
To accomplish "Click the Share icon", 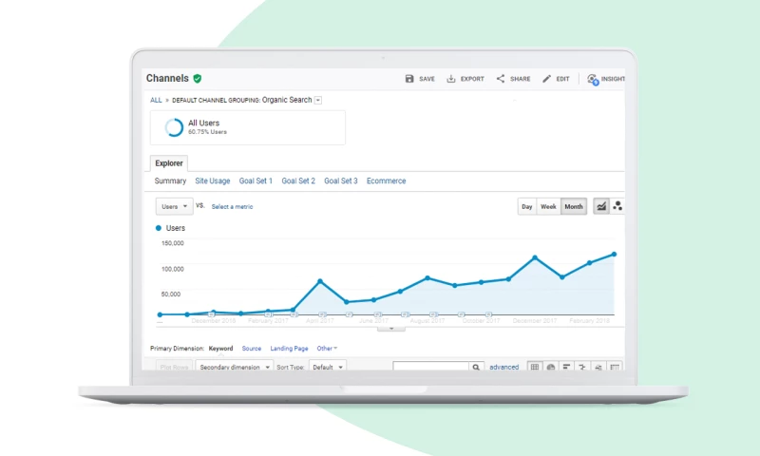I will click(501, 79).
